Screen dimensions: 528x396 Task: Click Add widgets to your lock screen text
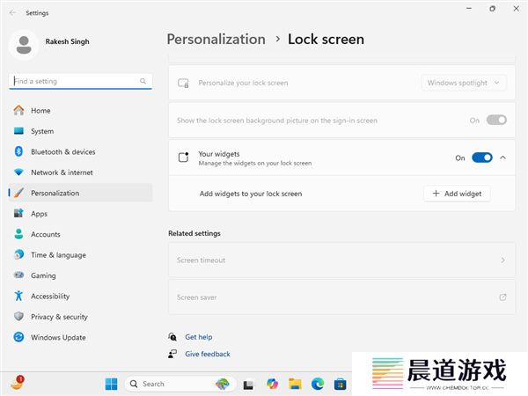coord(251,194)
